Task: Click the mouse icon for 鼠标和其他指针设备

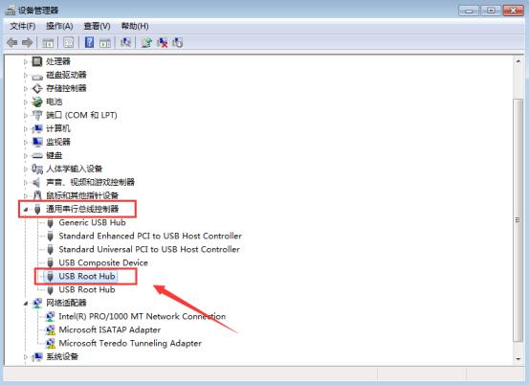Action: point(37,195)
